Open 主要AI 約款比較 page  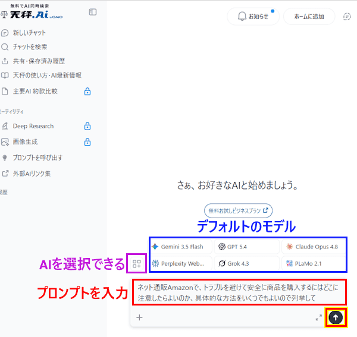35,92
